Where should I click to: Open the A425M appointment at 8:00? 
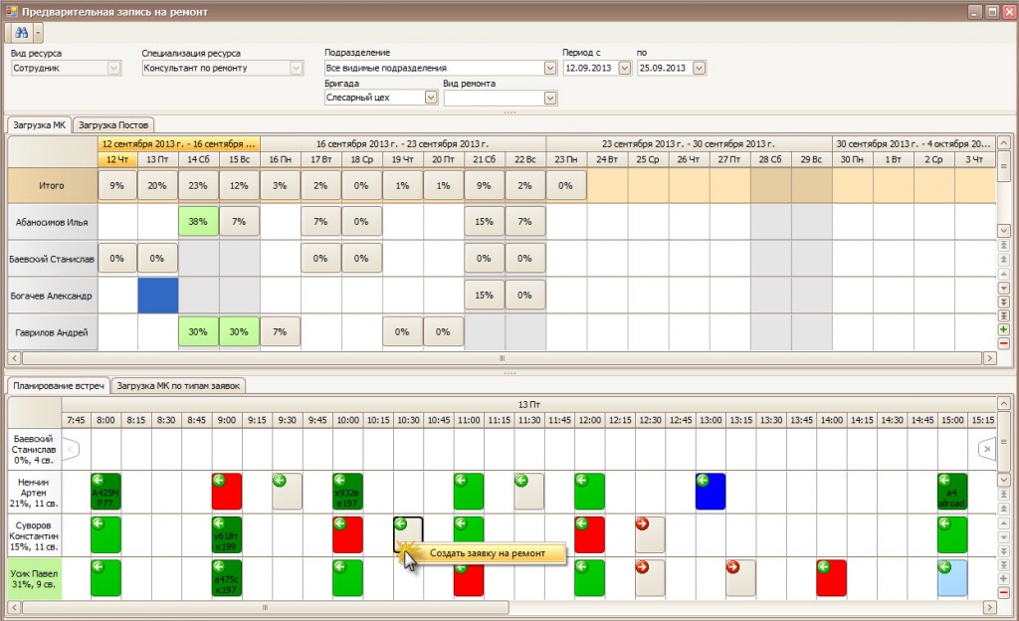(x=105, y=492)
